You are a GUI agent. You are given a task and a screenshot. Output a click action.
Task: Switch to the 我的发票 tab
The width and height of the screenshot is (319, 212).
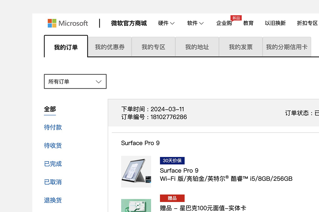tap(241, 47)
